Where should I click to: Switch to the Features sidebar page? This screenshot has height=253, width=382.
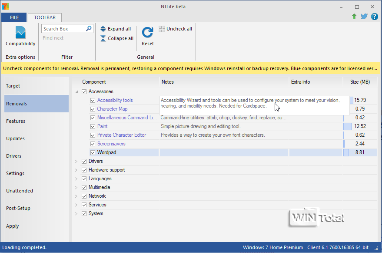point(16,121)
